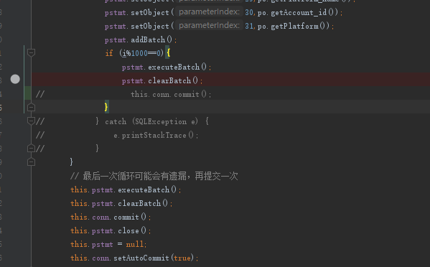430x267 pixels.
Task: Click the green change marker beside commented commit line
Action: [x=27, y=93]
